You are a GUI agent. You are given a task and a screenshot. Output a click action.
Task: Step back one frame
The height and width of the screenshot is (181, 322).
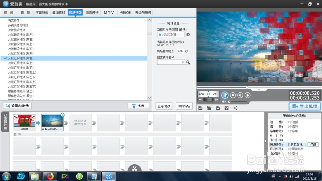[240, 95]
